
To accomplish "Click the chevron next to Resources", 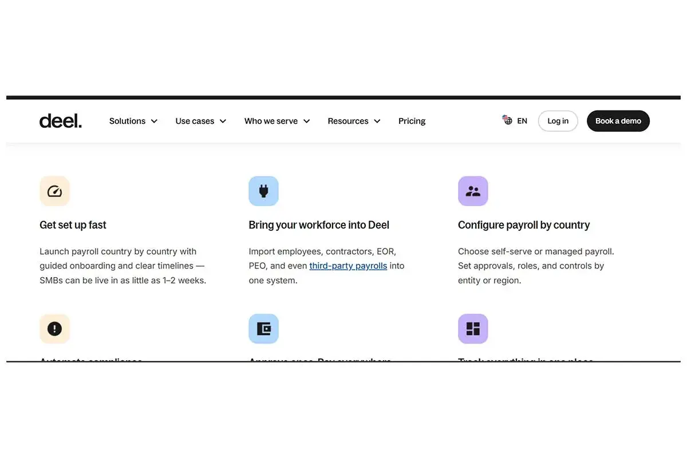I will point(377,121).
